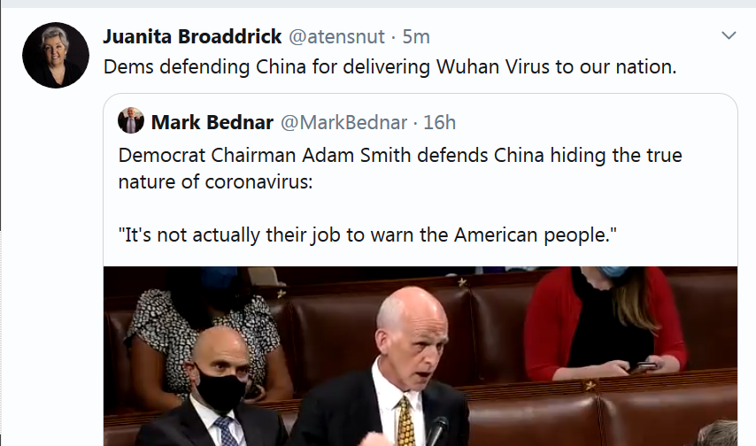Click Mark Bednar's small avatar
Image resolution: width=756 pixels, height=446 pixels.
[x=131, y=120]
